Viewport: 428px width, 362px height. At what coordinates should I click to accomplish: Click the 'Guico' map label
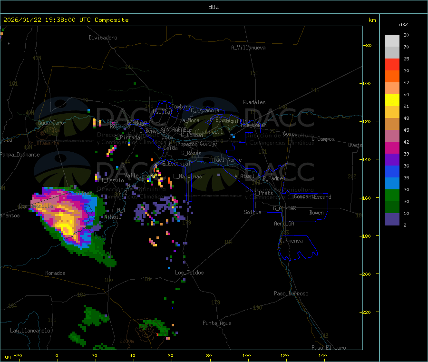pyautogui.click(x=290, y=134)
